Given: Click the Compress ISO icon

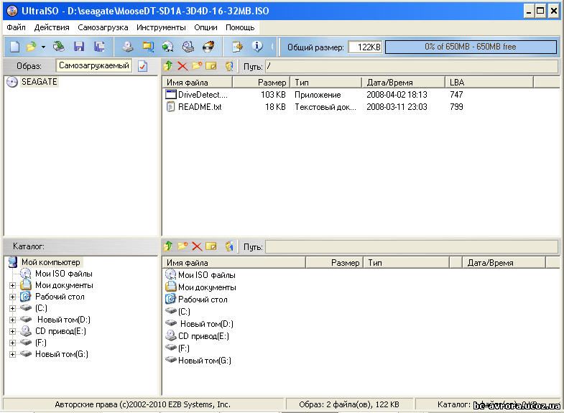Looking at the screenshot, I should (x=148, y=47).
